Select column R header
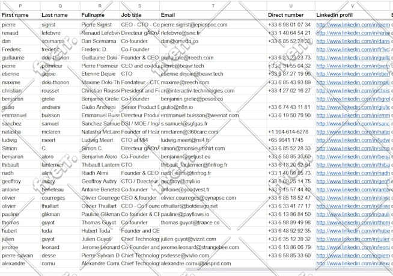Viewport: 393px width, 276px height. (x=100, y=6)
